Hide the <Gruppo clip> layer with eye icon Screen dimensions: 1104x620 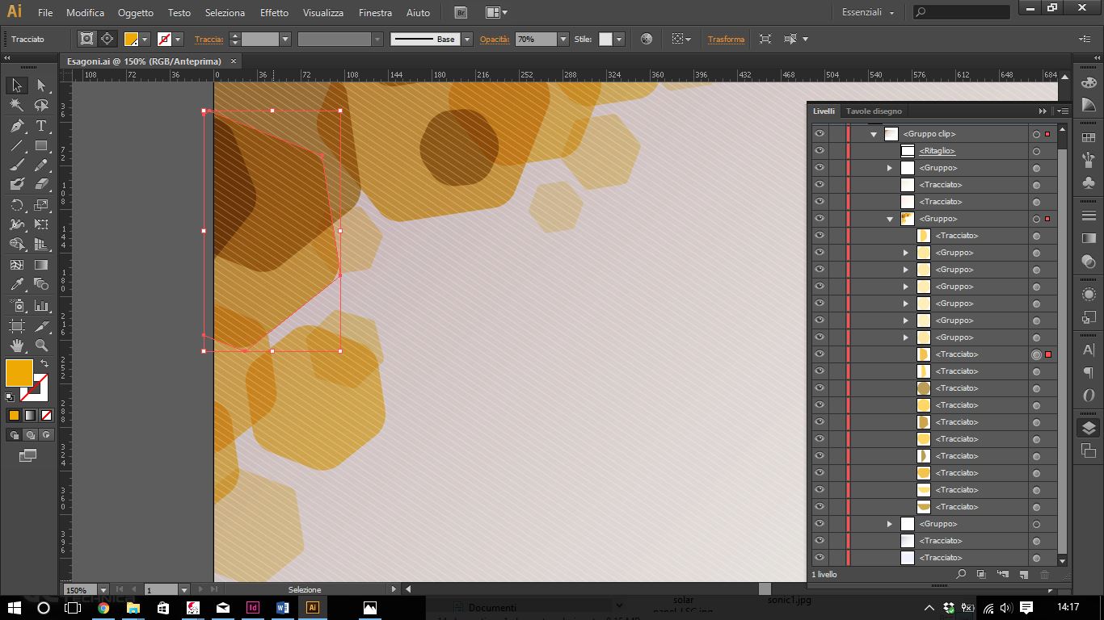[x=820, y=134]
